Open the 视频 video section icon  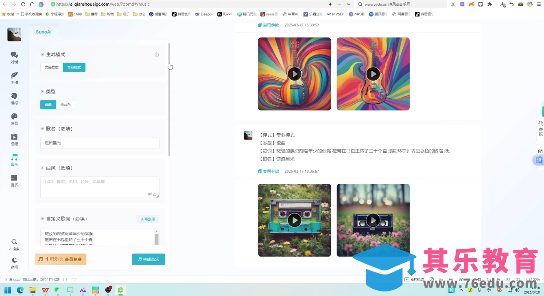click(x=14, y=139)
